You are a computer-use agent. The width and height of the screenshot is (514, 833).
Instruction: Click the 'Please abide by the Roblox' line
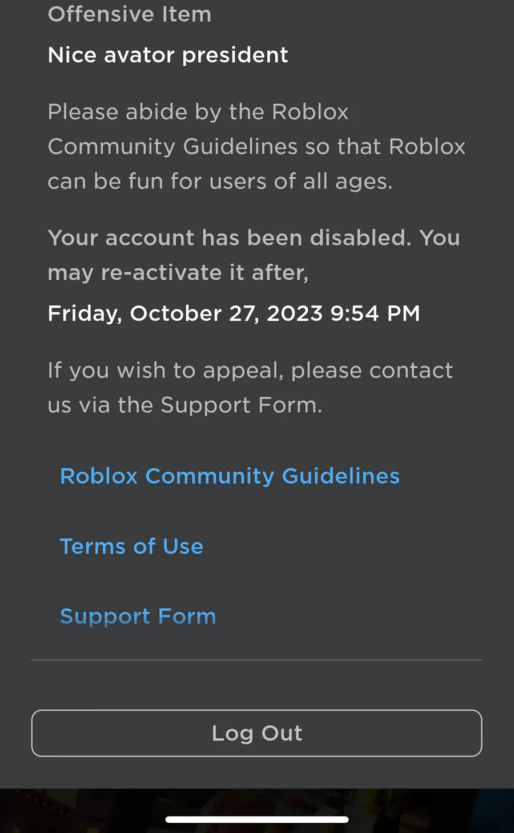tap(198, 112)
